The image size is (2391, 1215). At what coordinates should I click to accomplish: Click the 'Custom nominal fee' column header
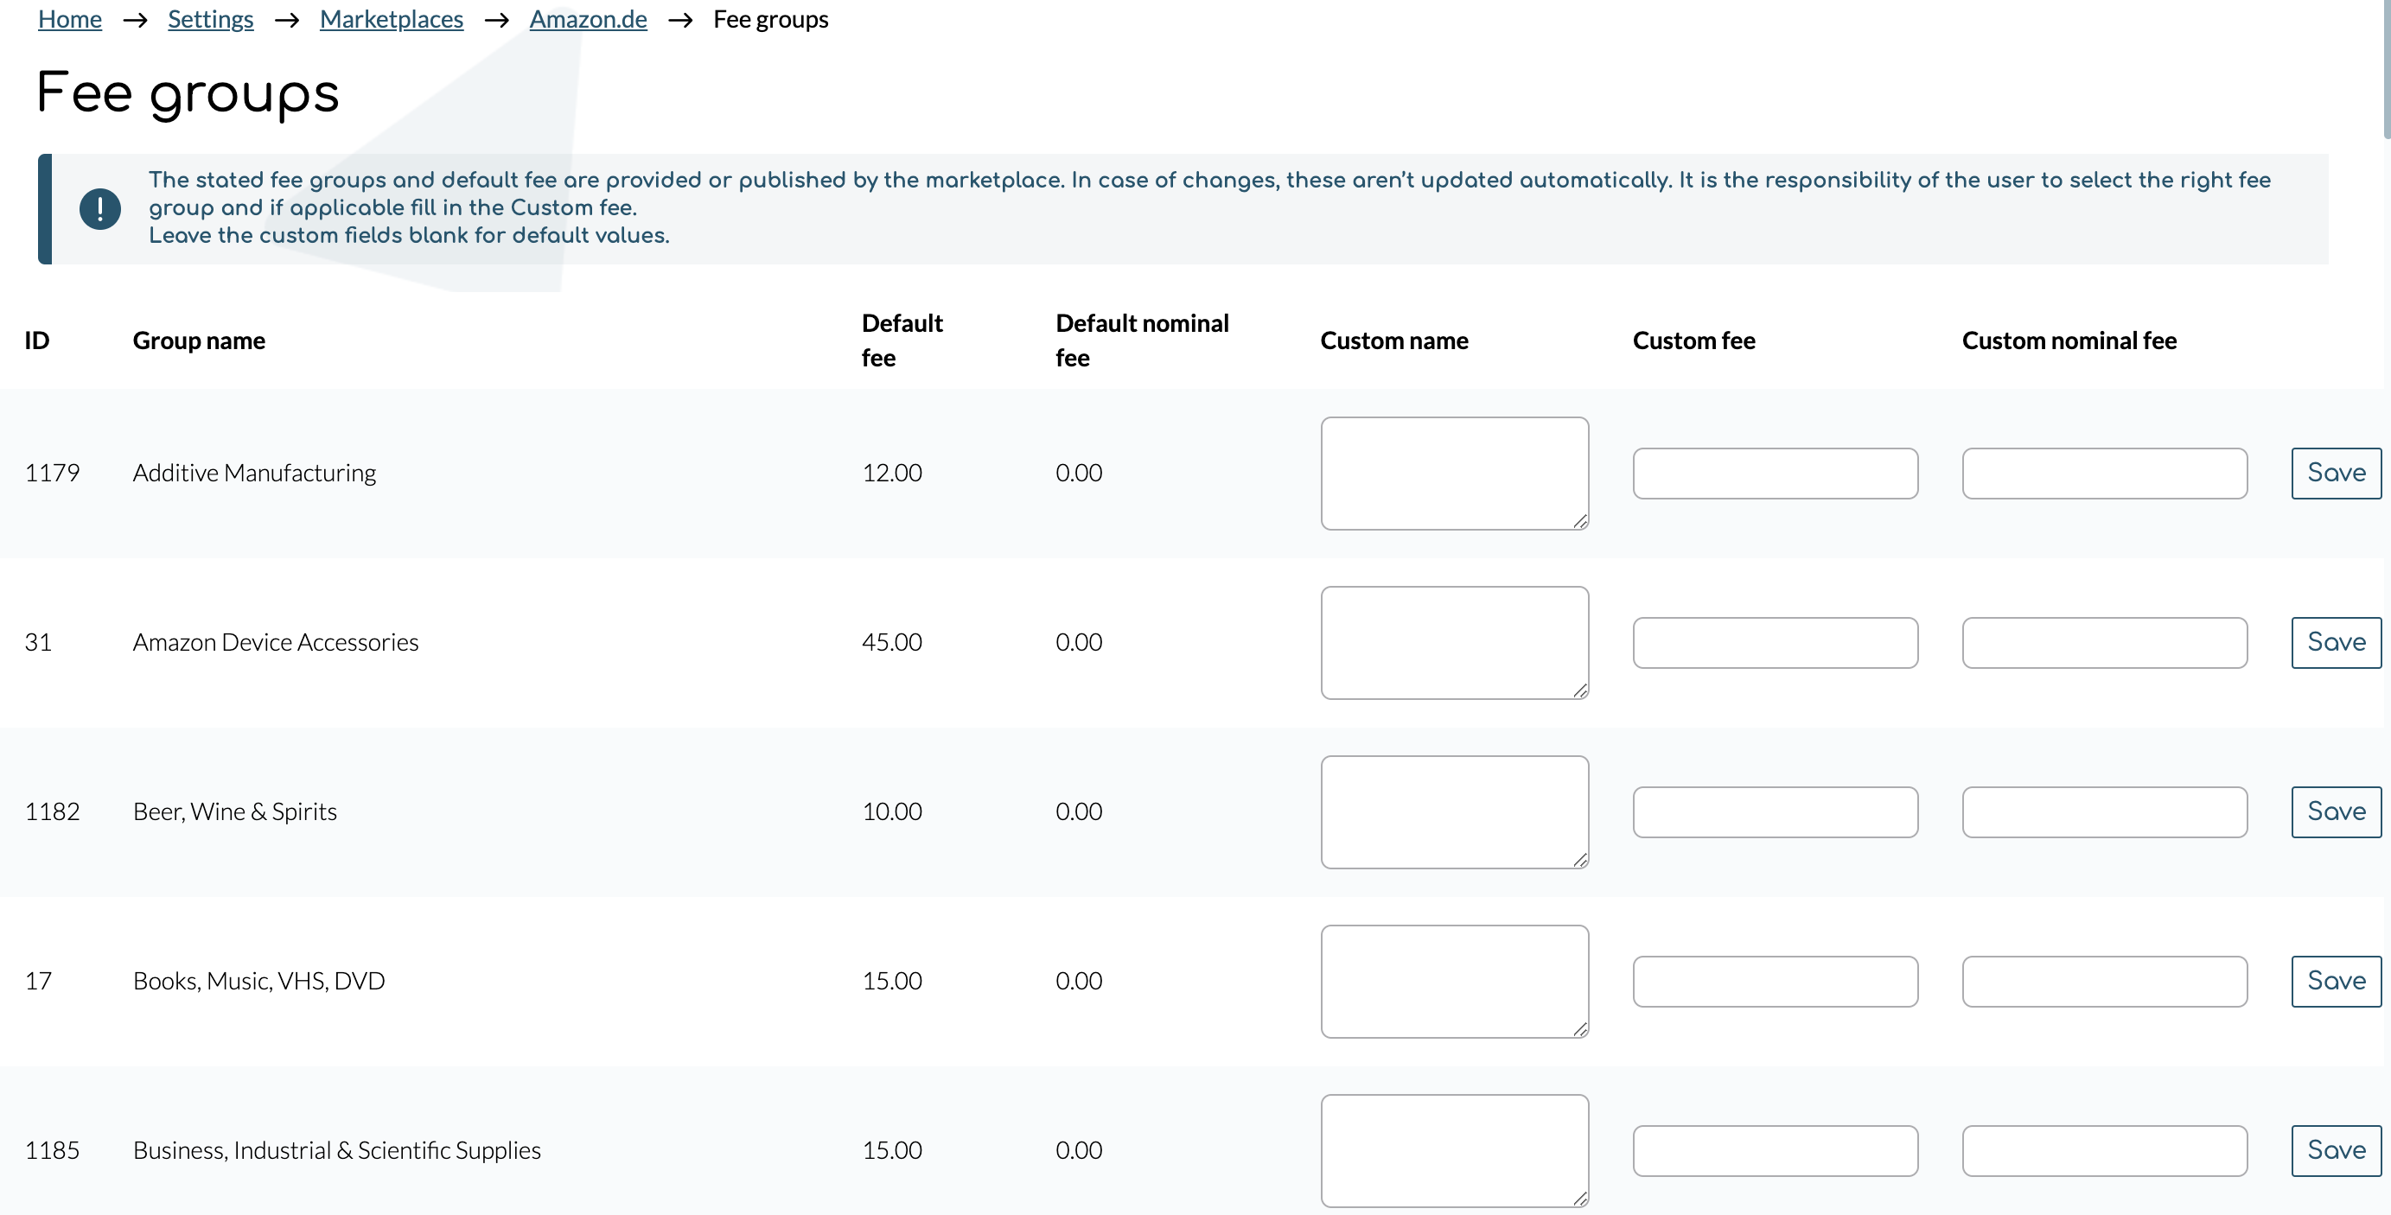coord(2069,340)
